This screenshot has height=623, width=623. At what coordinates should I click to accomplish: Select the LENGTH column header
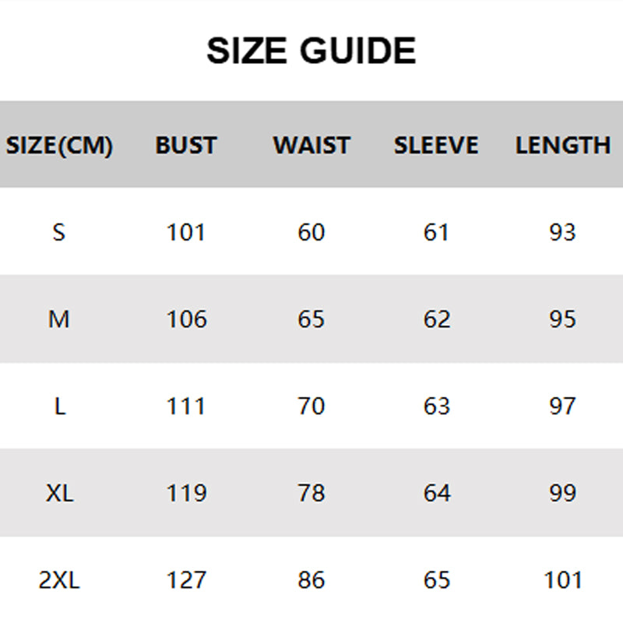(x=562, y=146)
